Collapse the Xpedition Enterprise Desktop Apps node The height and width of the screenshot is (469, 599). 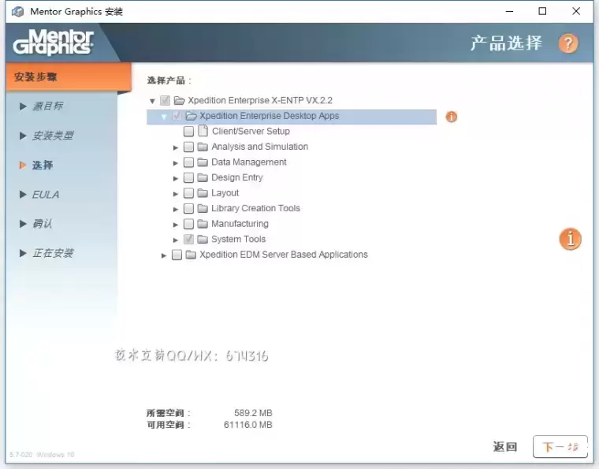pos(164,117)
